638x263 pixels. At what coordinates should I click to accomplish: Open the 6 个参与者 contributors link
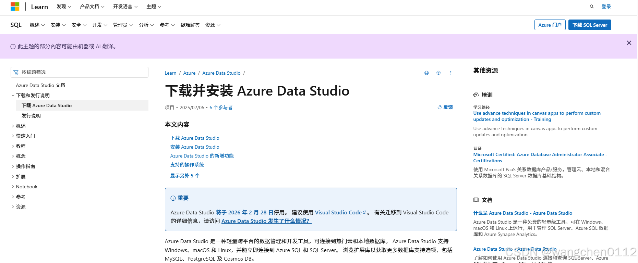pos(221,108)
